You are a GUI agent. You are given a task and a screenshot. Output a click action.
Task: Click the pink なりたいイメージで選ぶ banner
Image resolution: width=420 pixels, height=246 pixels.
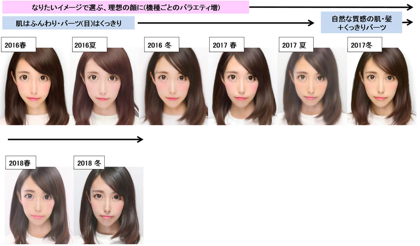pos(125,7)
